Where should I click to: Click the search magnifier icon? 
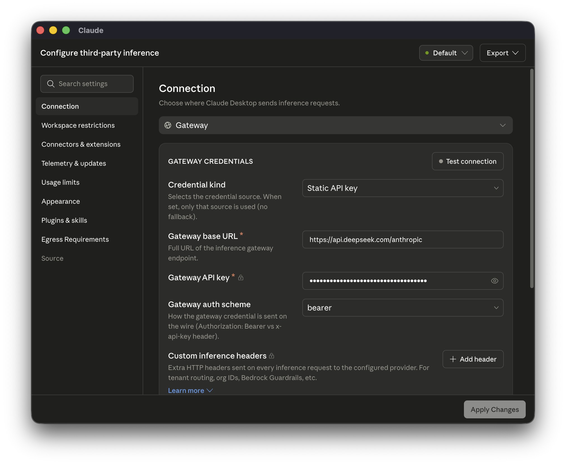pos(51,84)
